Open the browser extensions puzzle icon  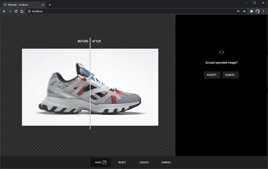click(x=252, y=11)
